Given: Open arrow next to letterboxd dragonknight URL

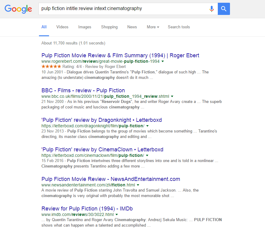Looking at the screenshot, I should coord(147,126).
